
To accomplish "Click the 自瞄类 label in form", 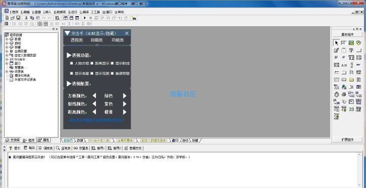I will tap(97, 40).
